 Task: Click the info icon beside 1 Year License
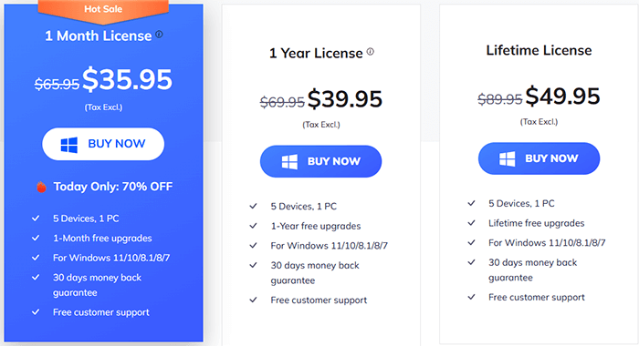coord(370,52)
